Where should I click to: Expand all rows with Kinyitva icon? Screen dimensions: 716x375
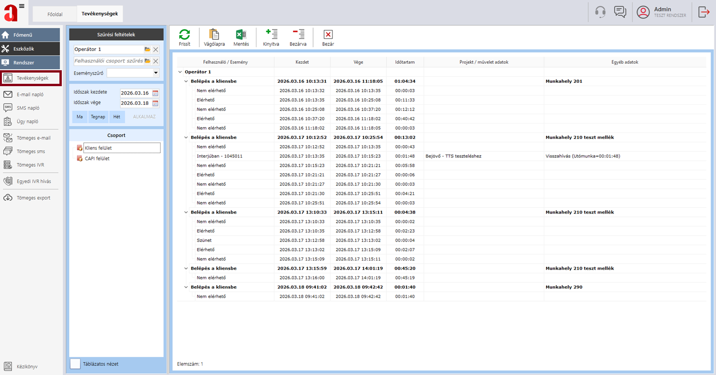tap(271, 34)
